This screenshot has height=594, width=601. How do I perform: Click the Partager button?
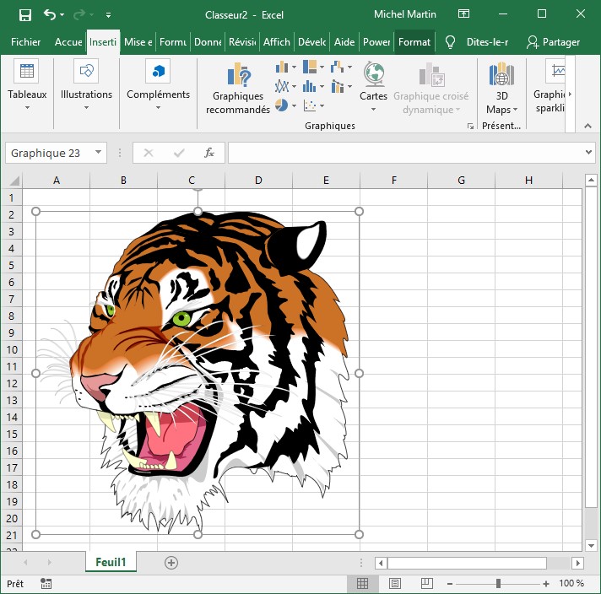(553, 42)
